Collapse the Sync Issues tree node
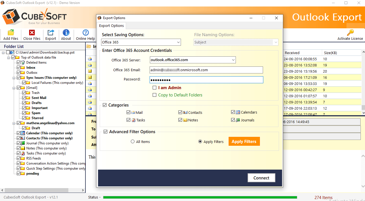 (x=14, y=78)
